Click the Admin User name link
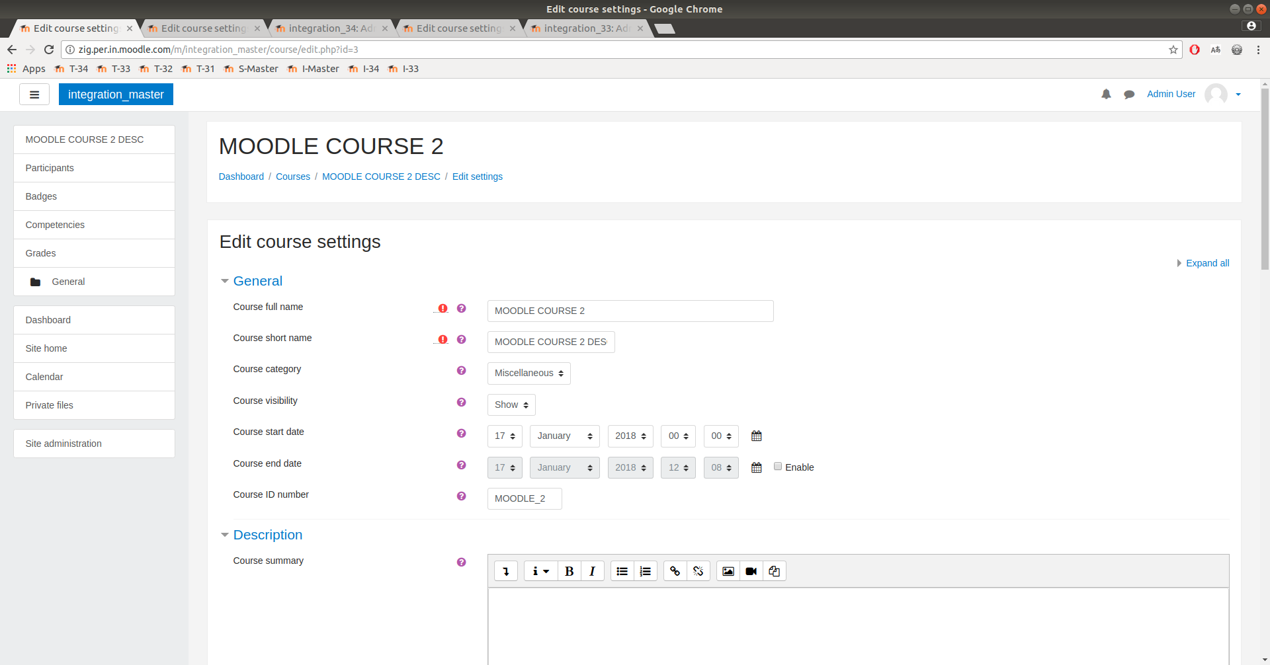This screenshot has width=1270, height=665. coord(1171,94)
